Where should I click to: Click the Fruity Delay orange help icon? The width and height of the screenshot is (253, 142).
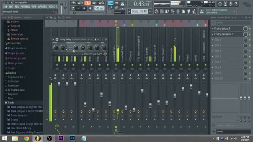[x=105, y=54]
